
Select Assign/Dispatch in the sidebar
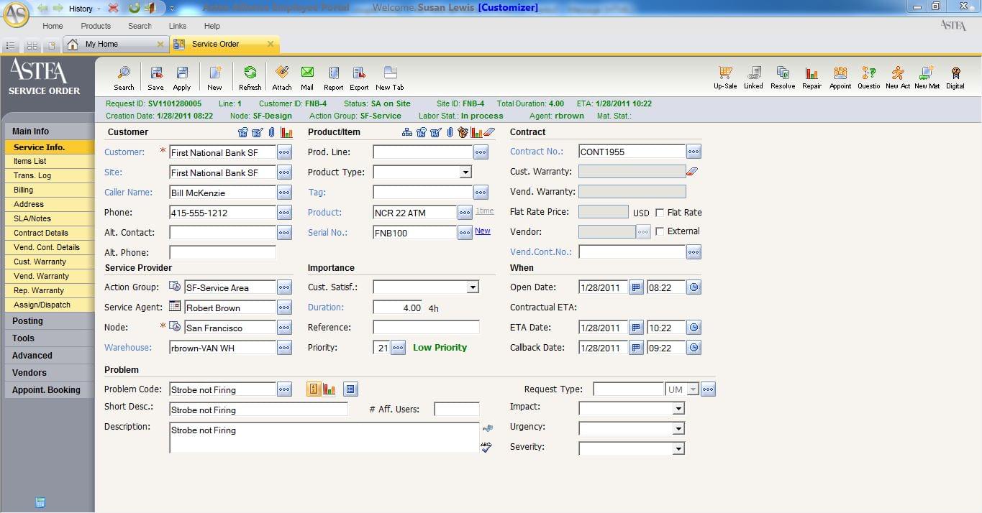[42, 305]
